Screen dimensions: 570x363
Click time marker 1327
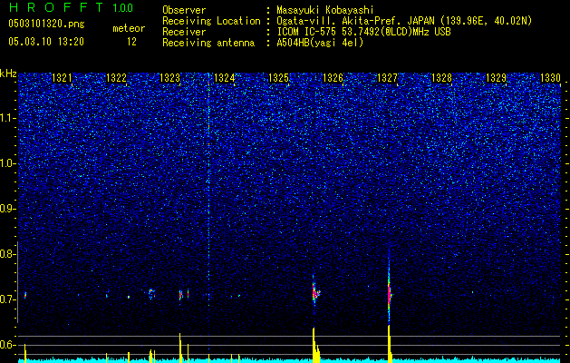[x=388, y=78]
